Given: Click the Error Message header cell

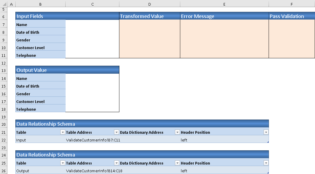Looking at the screenshot, I should [x=224, y=16].
